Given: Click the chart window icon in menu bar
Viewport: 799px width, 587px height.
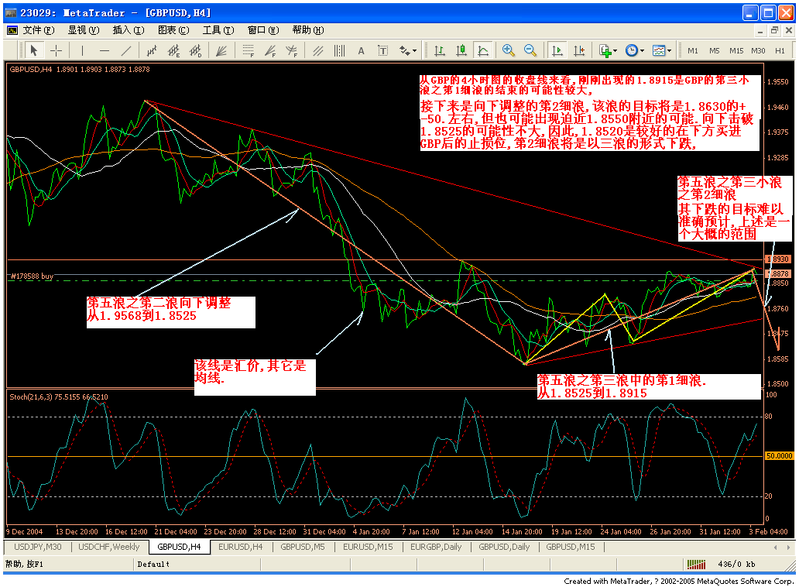Looking at the screenshot, I should pos(12,30).
